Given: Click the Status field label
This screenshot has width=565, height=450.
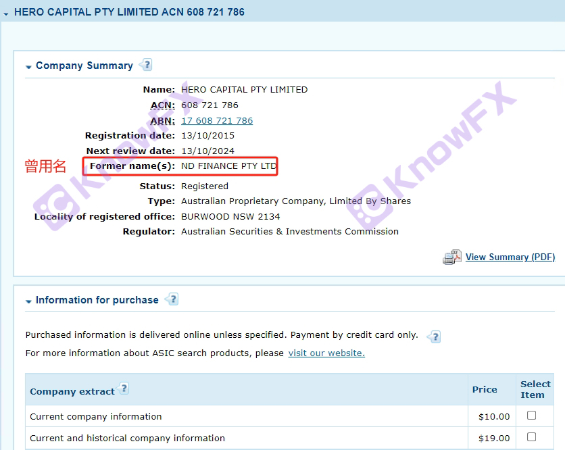Looking at the screenshot, I should click(157, 186).
